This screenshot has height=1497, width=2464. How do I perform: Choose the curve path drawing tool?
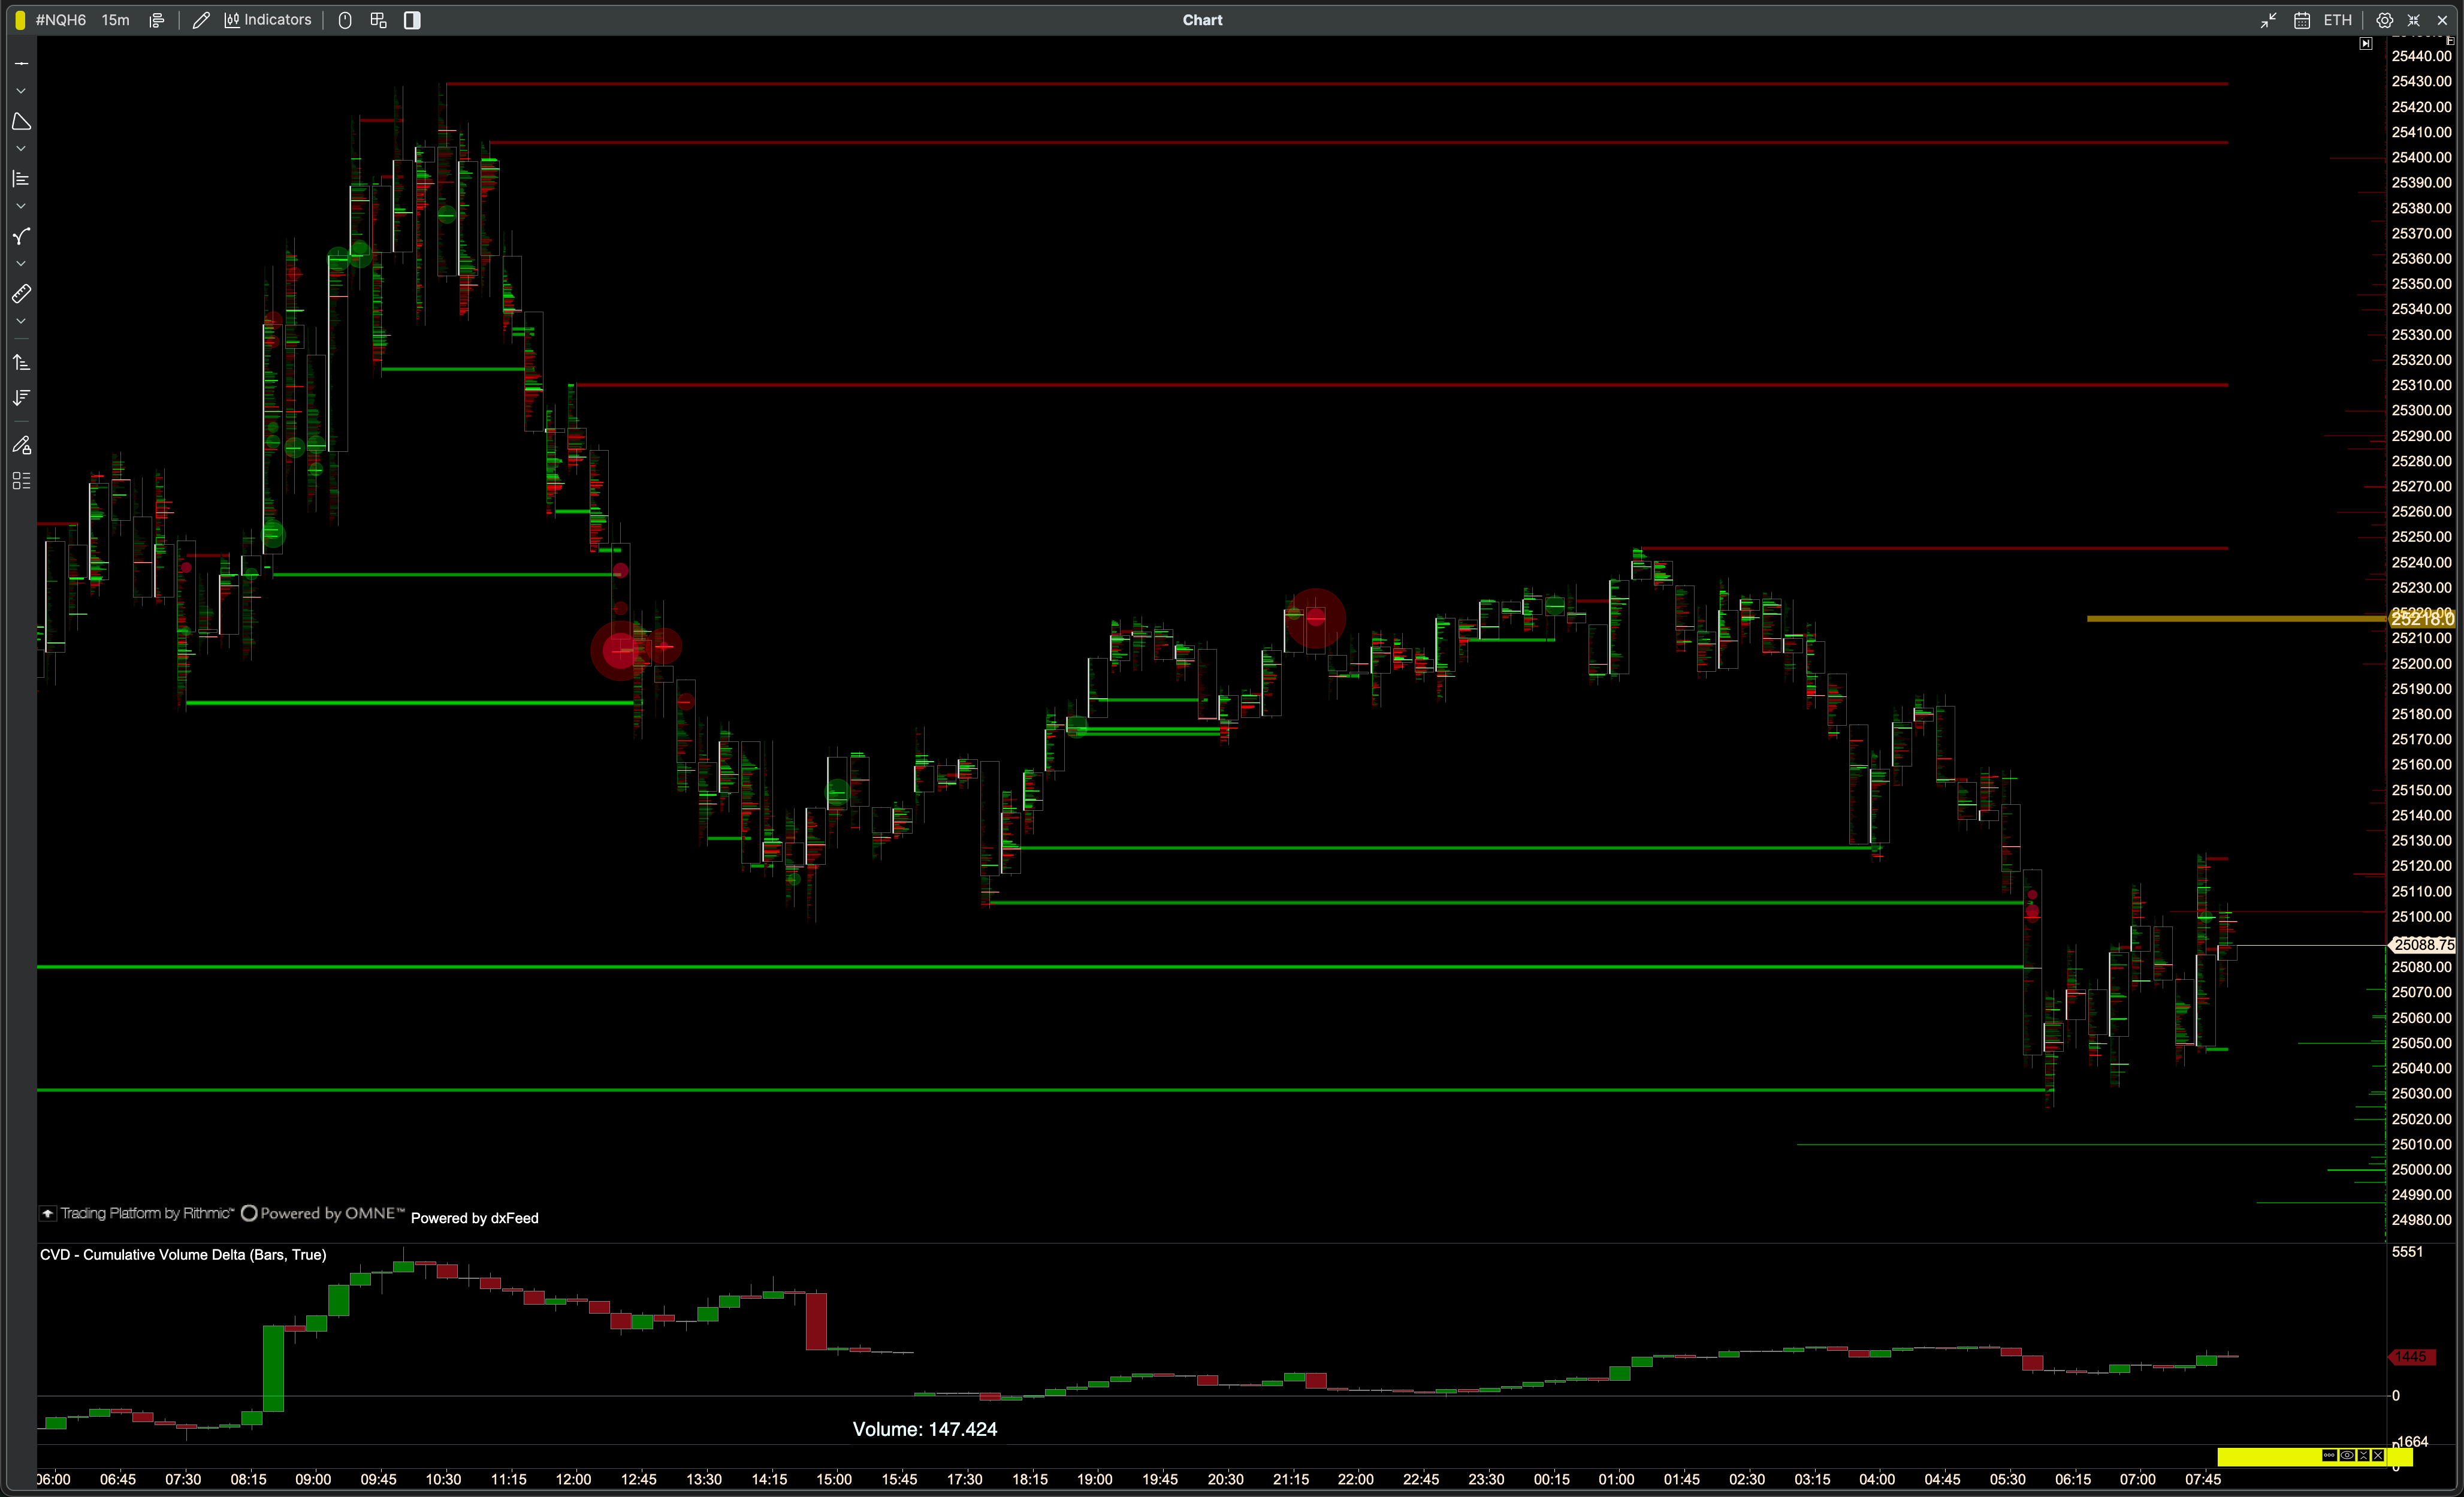(21, 237)
